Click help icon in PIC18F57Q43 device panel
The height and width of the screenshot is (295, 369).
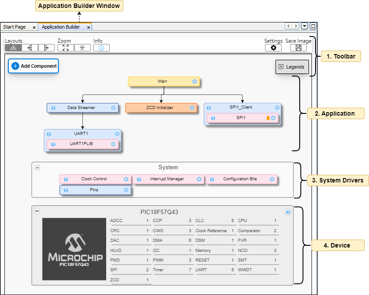[x=288, y=212]
